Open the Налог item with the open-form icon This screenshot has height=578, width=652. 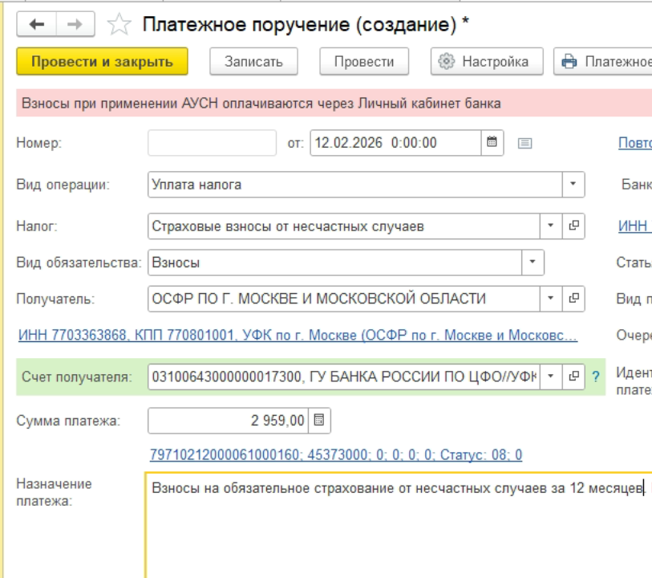(x=574, y=226)
